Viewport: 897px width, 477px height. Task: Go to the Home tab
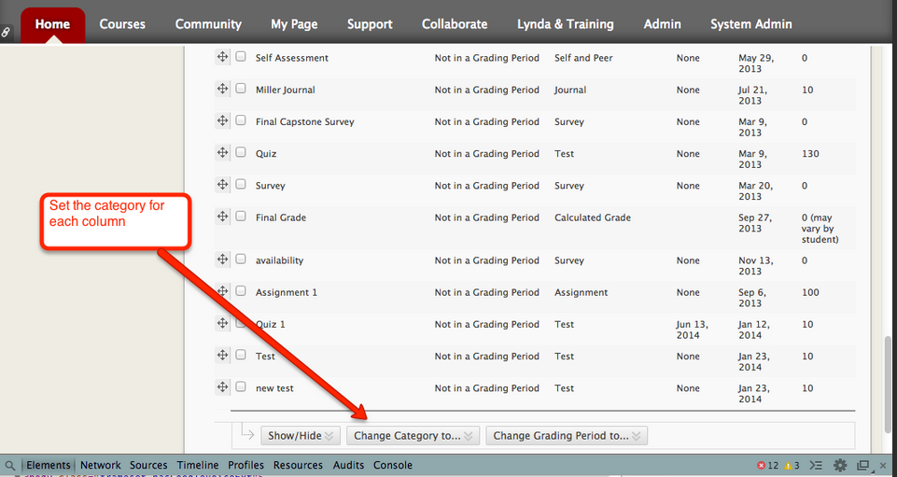(x=52, y=24)
